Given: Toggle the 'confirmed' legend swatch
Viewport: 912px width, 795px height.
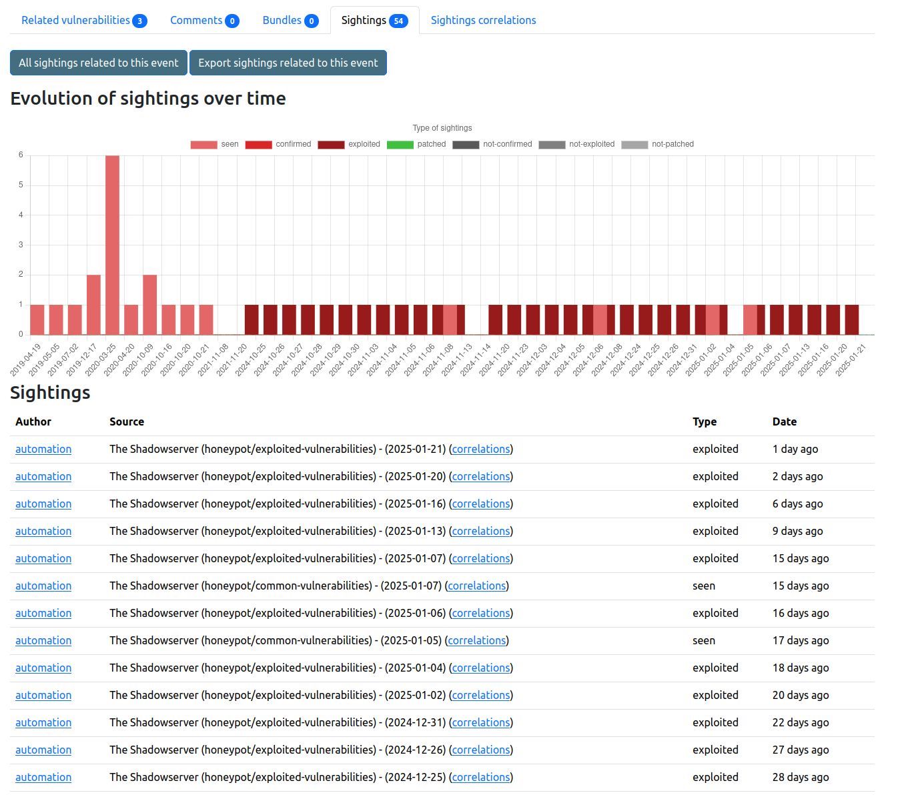Looking at the screenshot, I should tap(258, 145).
